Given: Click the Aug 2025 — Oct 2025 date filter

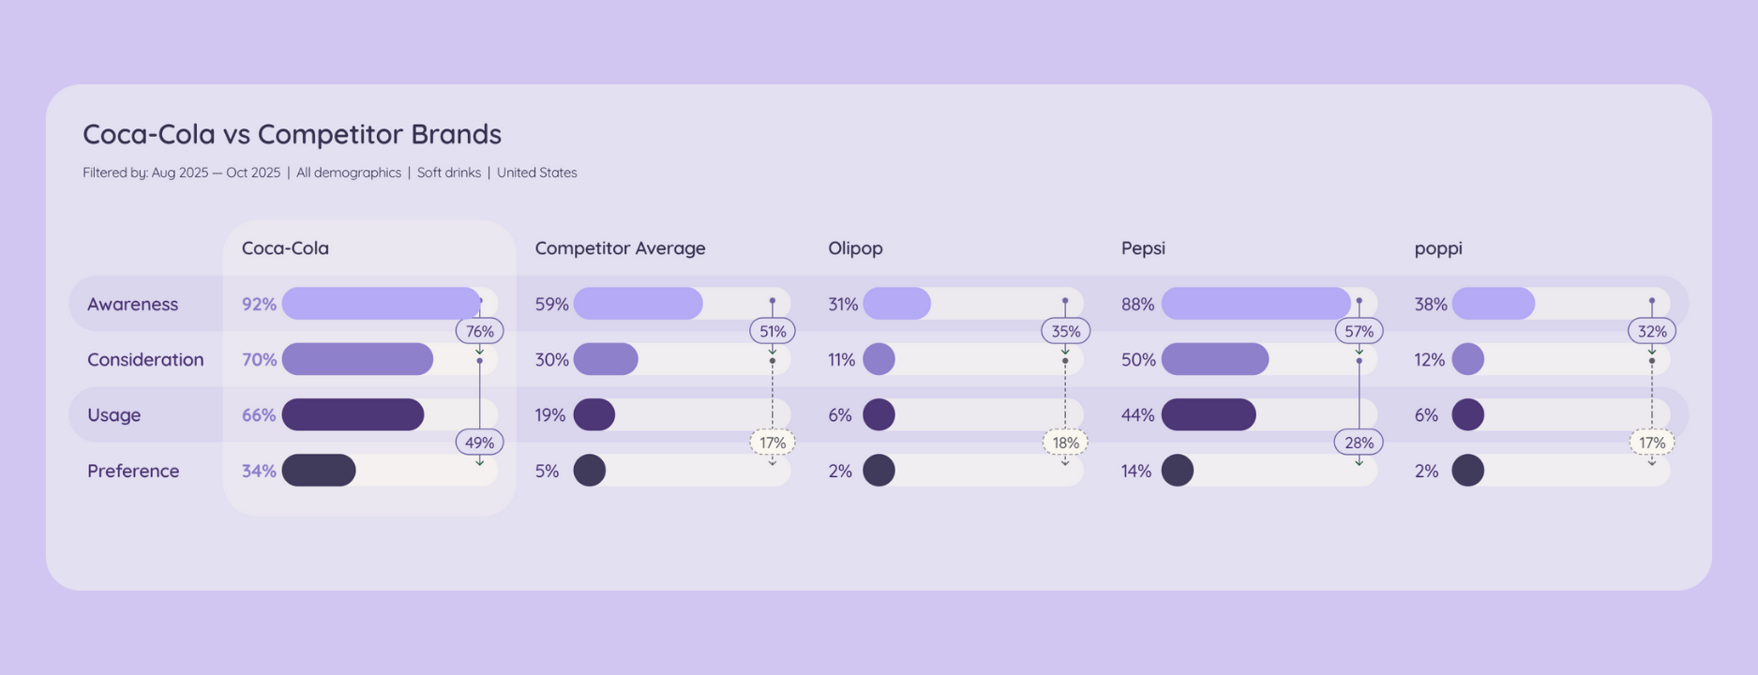Looking at the screenshot, I should tap(216, 172).
